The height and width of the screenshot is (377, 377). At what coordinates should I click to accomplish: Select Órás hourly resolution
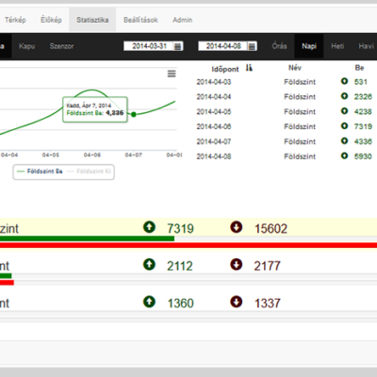point(279,46)
